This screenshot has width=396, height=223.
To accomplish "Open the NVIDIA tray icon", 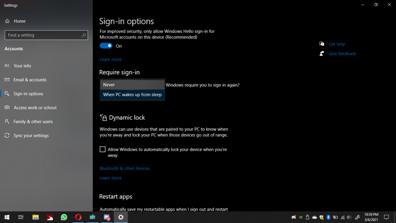I will point(301,217).
